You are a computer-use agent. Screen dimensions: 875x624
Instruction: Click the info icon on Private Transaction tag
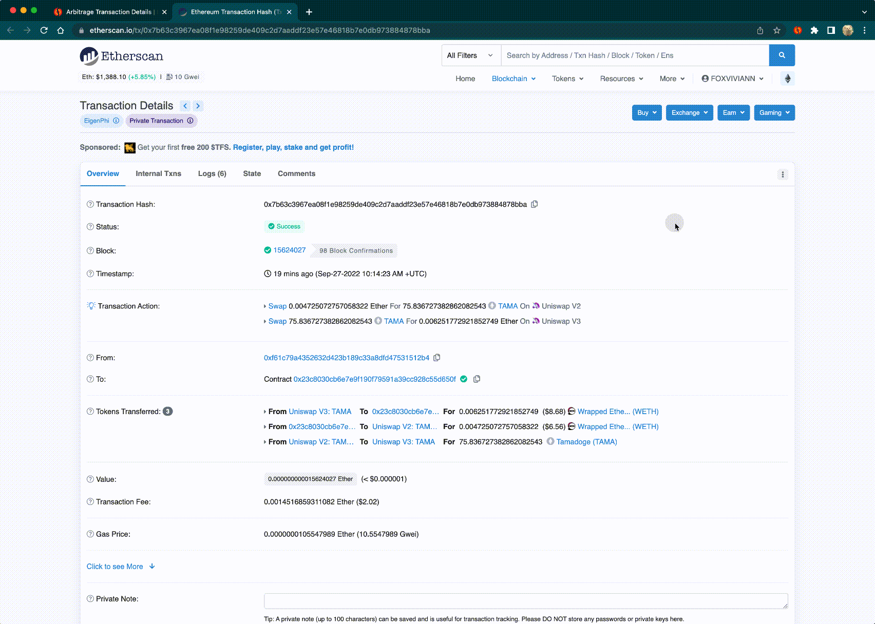coord(190,121)
